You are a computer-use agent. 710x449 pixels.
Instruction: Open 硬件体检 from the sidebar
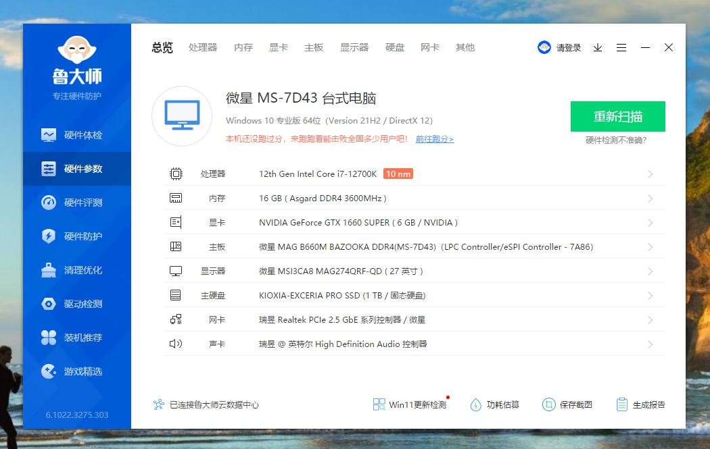tap(76, 135)
